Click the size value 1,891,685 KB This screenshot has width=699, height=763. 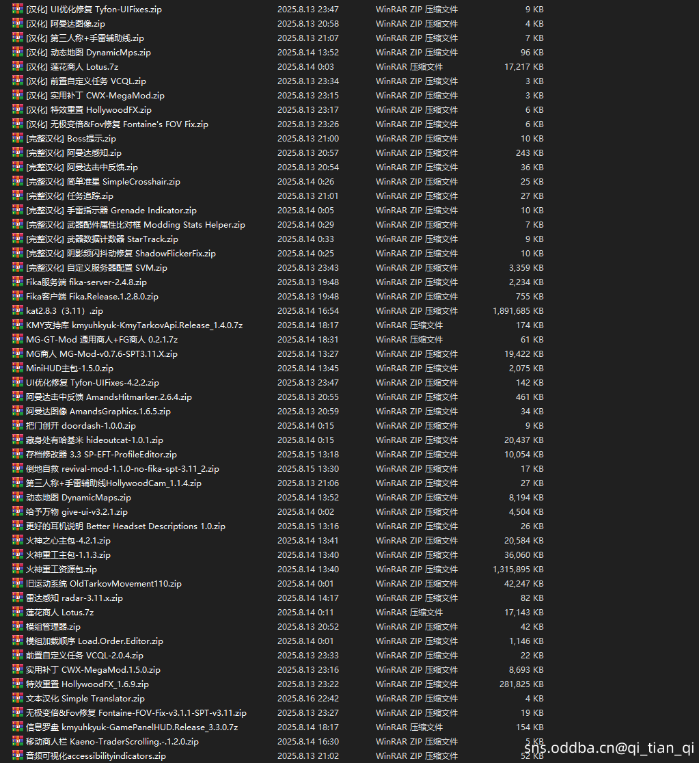518,310
